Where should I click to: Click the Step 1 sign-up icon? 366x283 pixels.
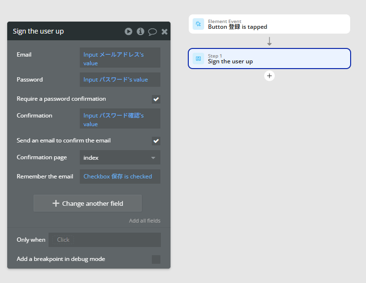point(198,59)
